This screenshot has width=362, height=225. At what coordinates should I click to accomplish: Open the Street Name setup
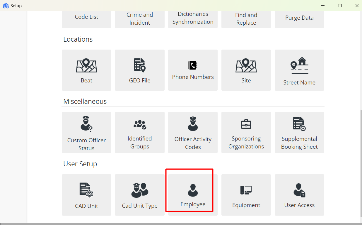pos(299,70)
